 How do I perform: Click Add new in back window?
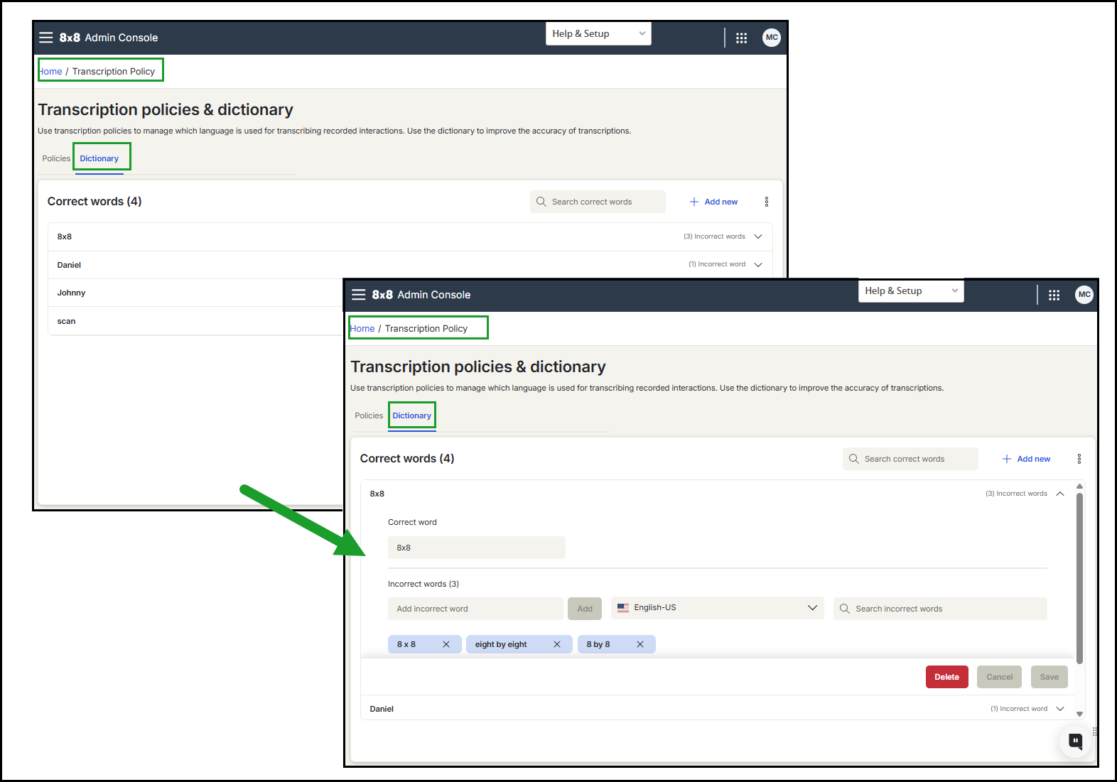click(714, 202)
